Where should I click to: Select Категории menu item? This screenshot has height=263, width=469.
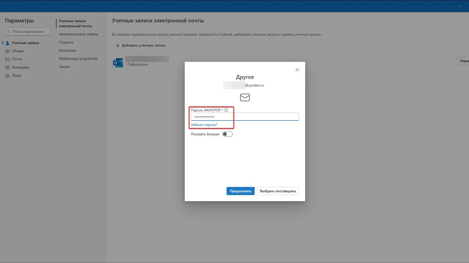[67, 50]
